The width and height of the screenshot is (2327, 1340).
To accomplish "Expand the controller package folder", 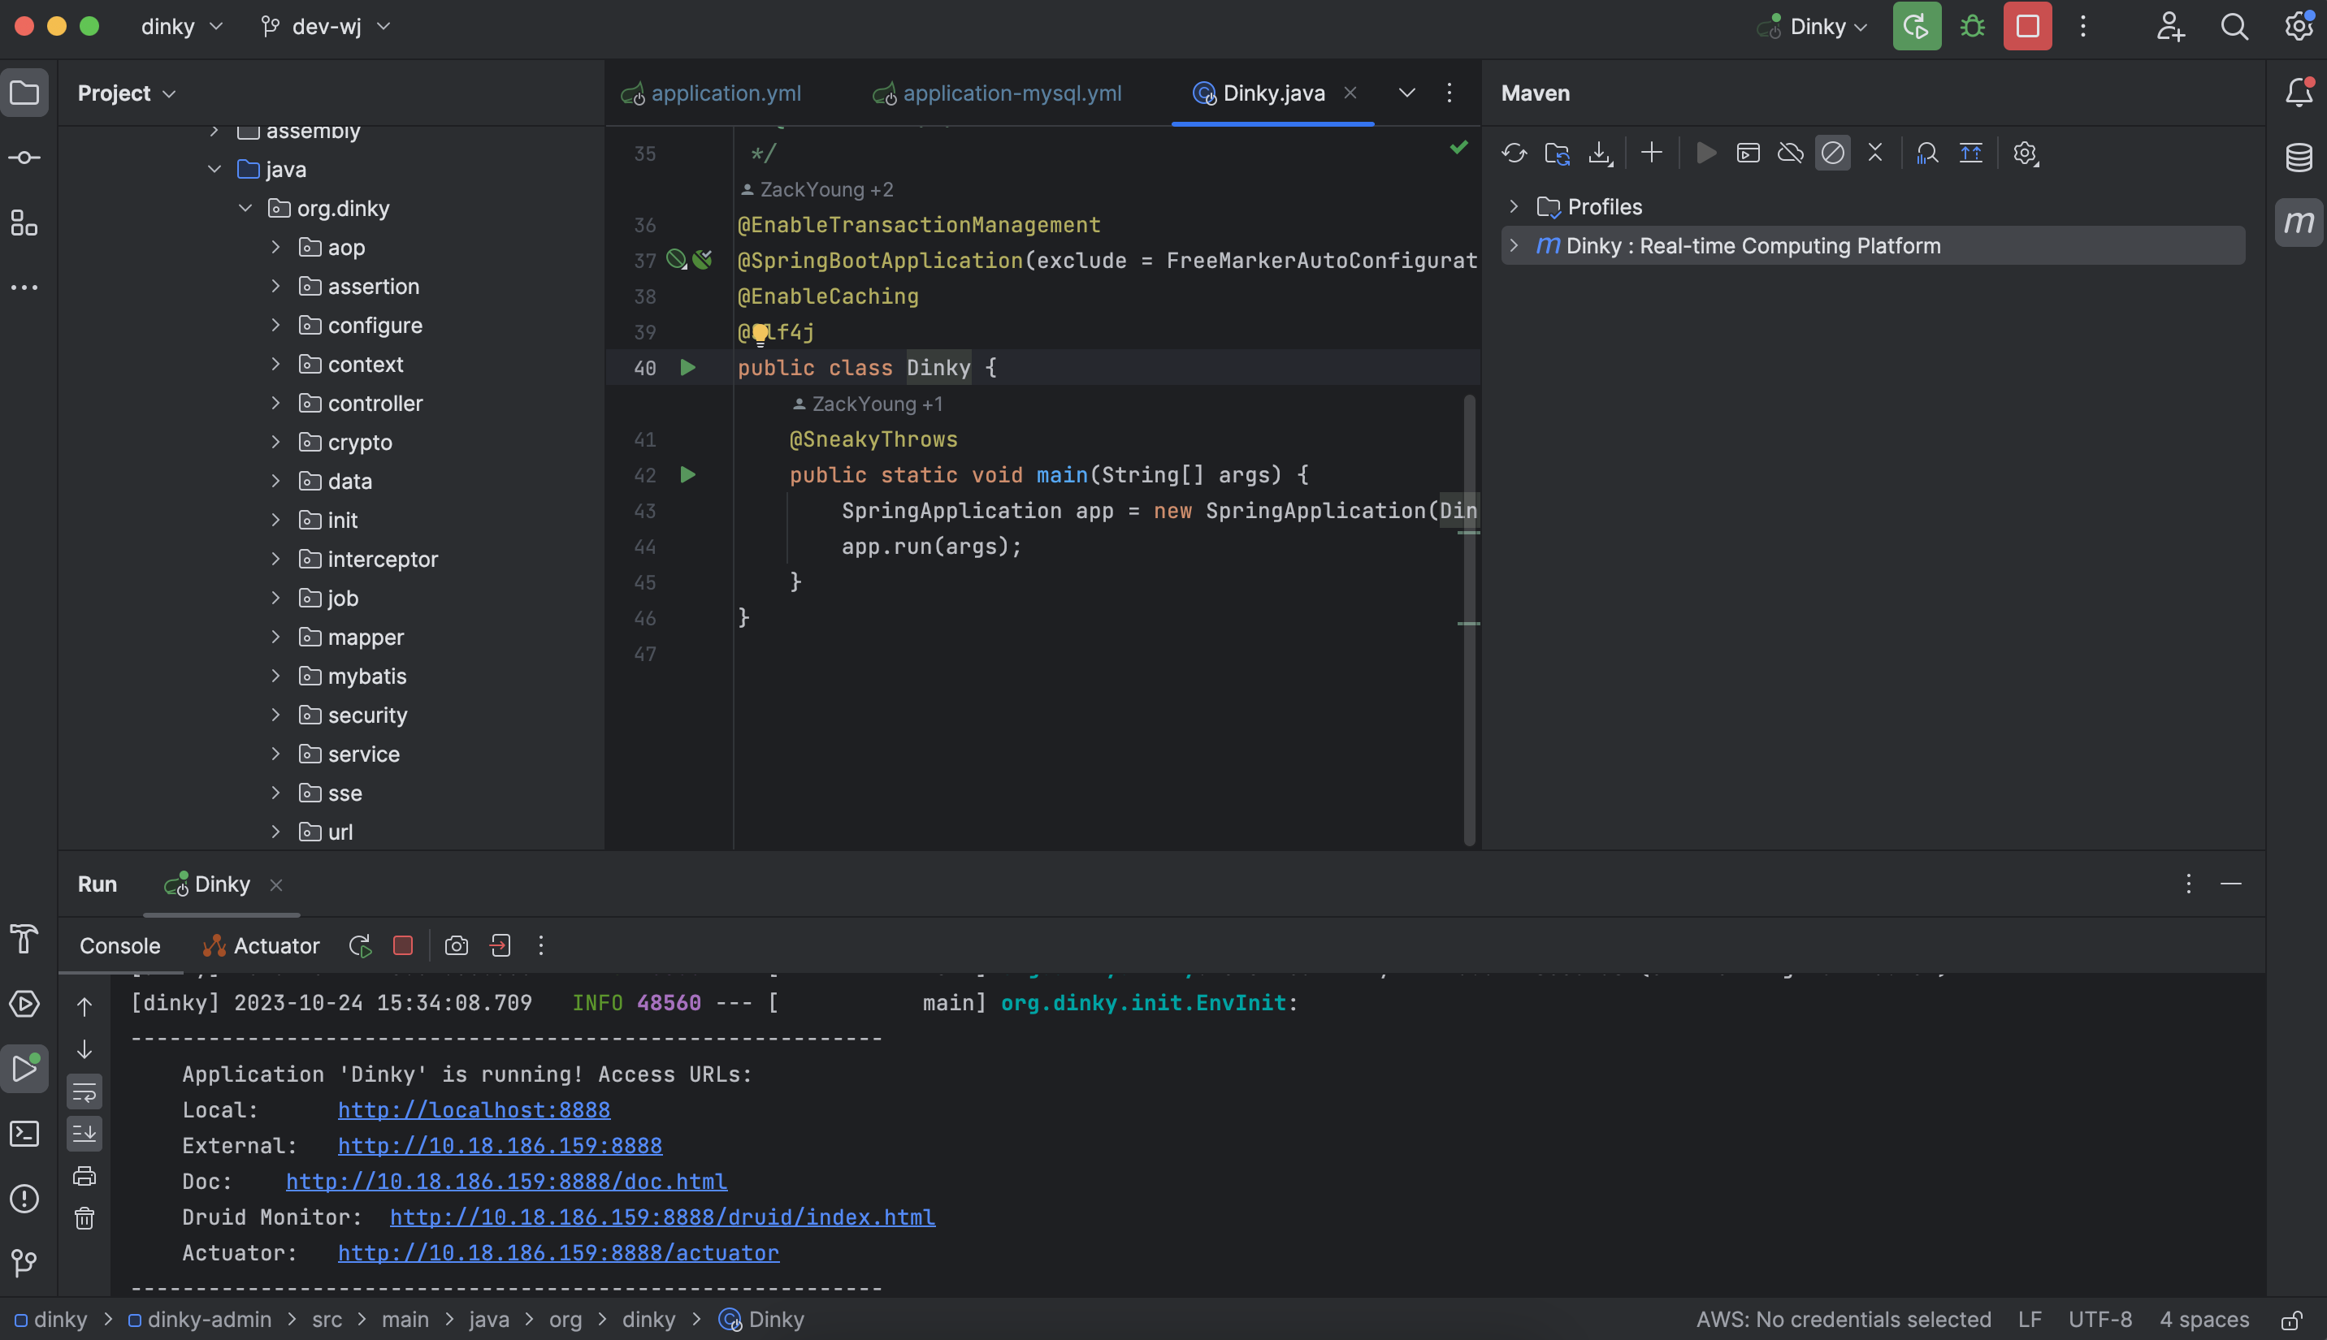I will pos(275,403).
